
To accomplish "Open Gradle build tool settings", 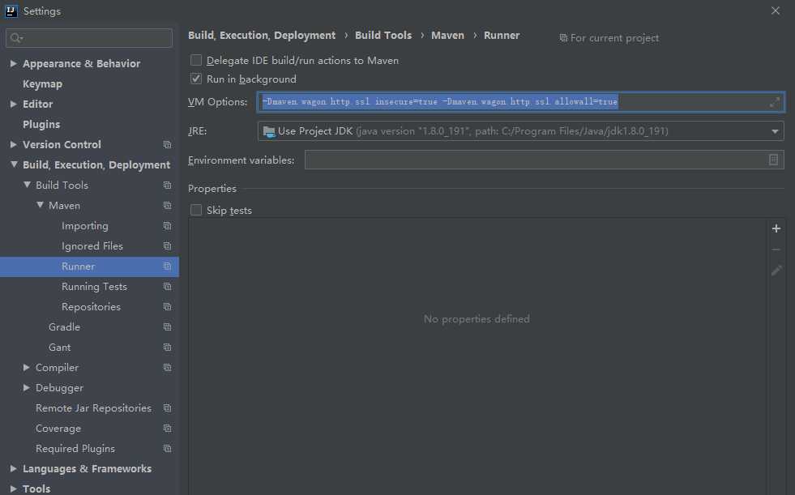I will click(64, 327).
